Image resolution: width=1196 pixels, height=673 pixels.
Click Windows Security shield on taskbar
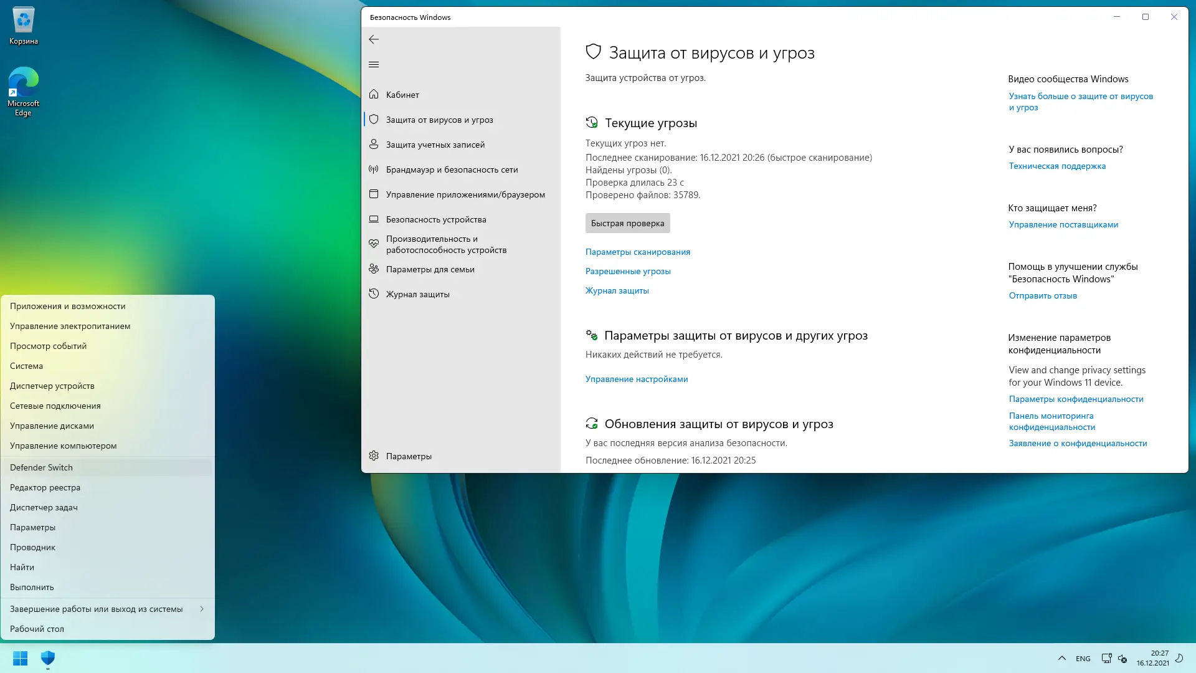click(48, 658)
